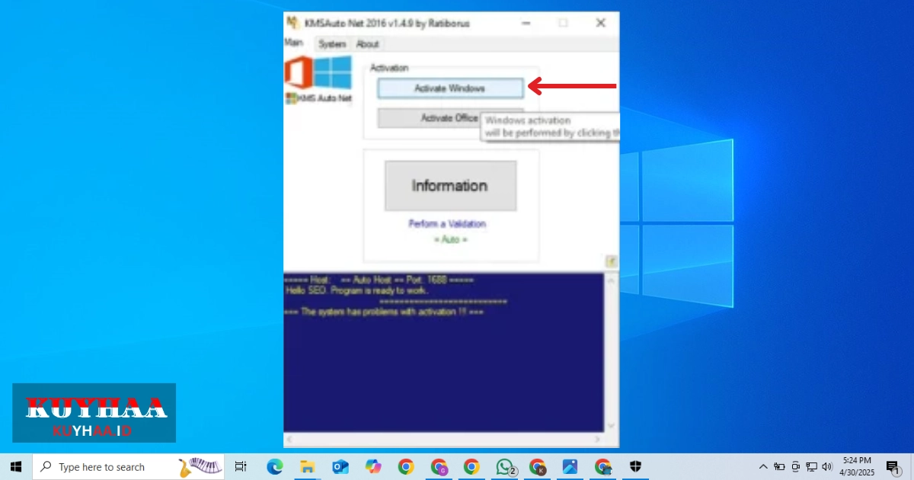914x480 pixels.
Task: Click the large Information button
Action: 450,185
